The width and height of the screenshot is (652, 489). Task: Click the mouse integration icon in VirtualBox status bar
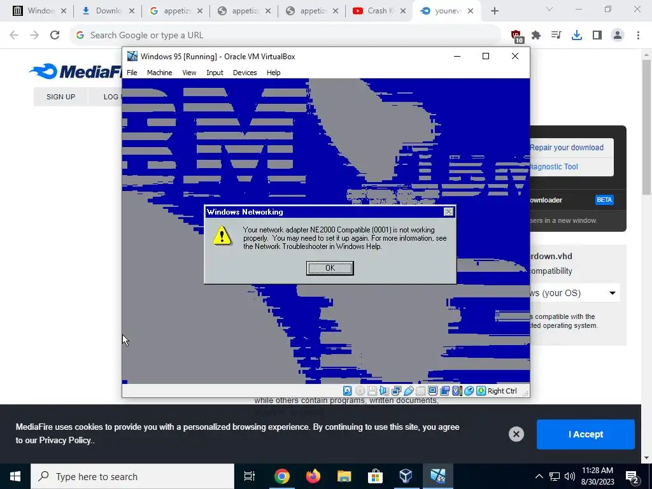469,391
